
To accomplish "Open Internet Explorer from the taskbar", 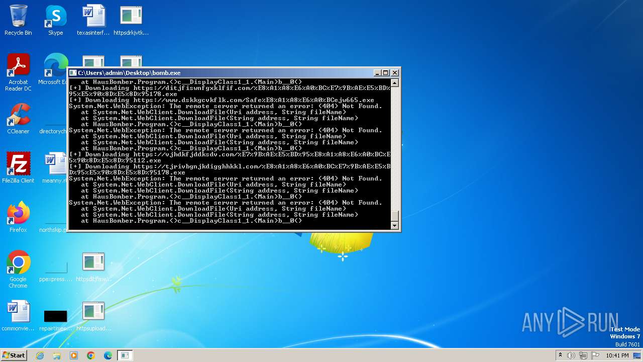I will pos(40,355).
